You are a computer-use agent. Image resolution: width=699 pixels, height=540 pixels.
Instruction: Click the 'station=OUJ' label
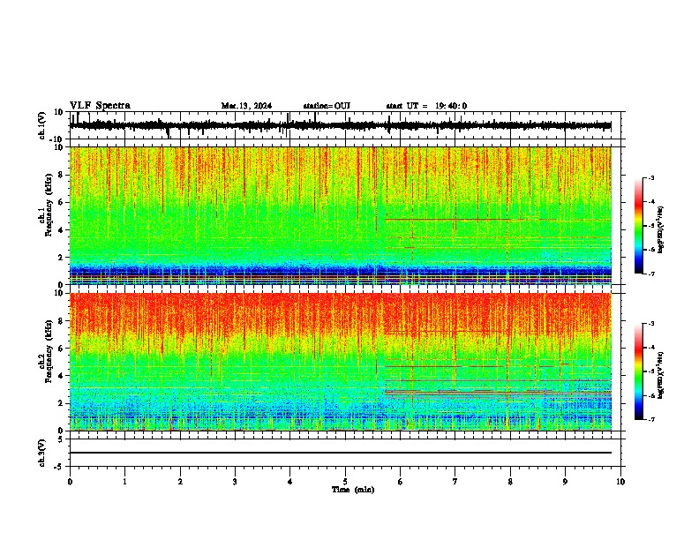(327, 106)
